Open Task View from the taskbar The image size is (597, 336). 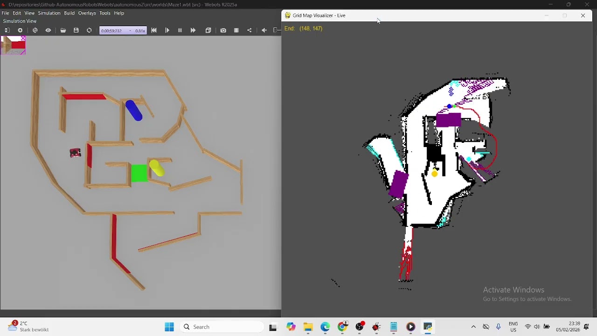coord(273,327)
